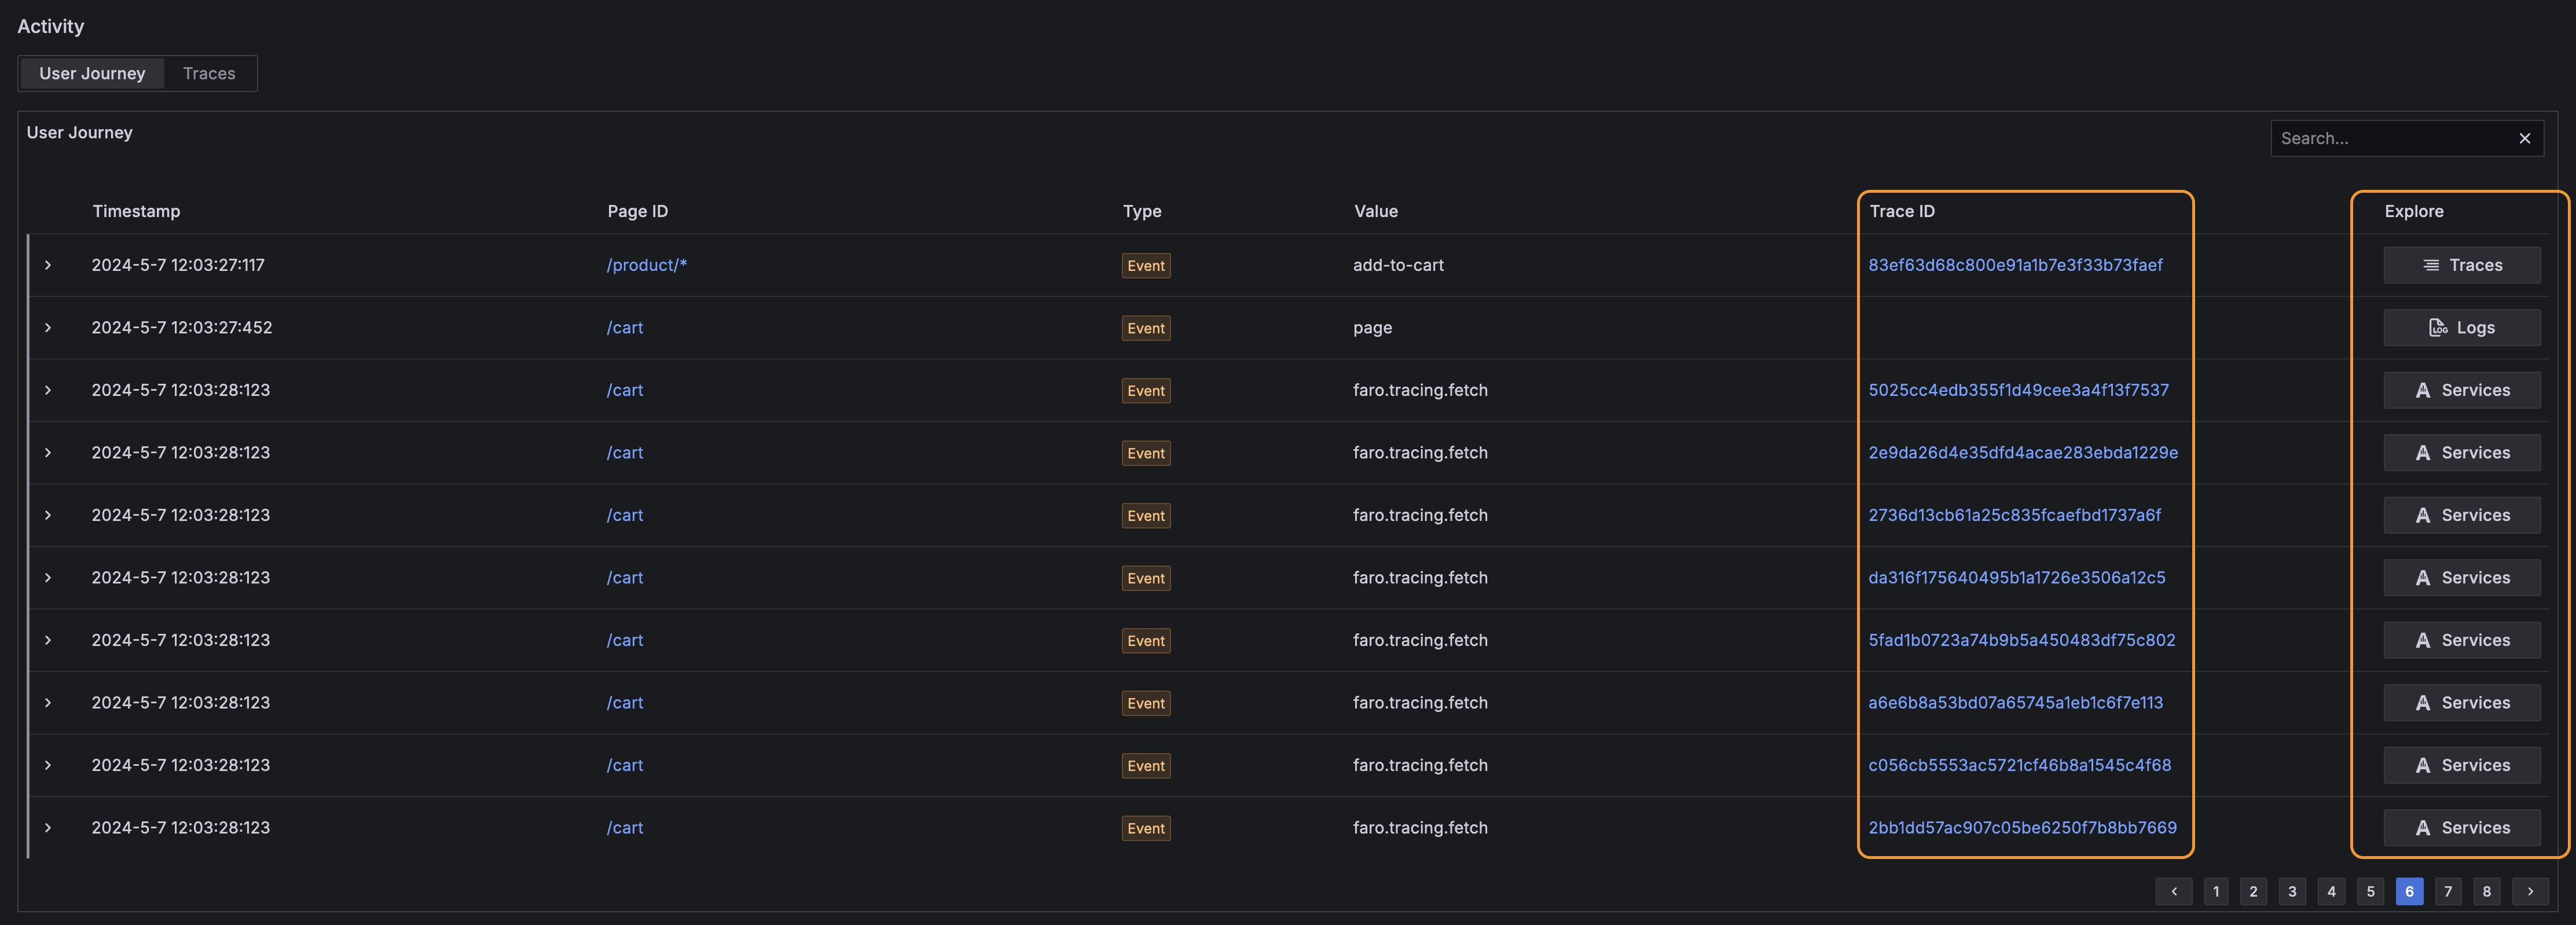This screenshot has height=925, width=2576.
Task: Select page 8 in pagination
Action: (2487, 891)
